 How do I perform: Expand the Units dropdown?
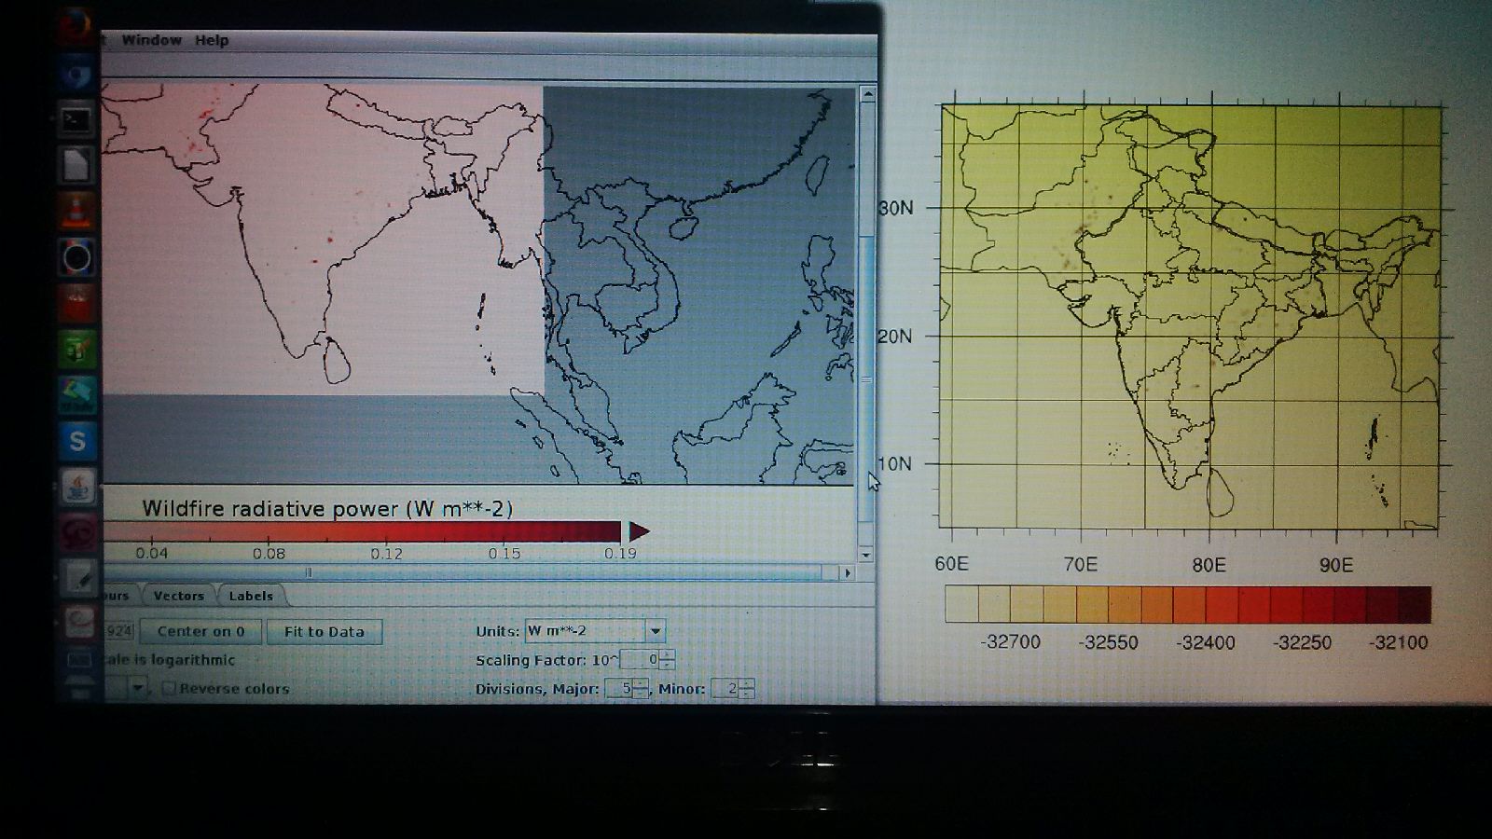(656, 631)
